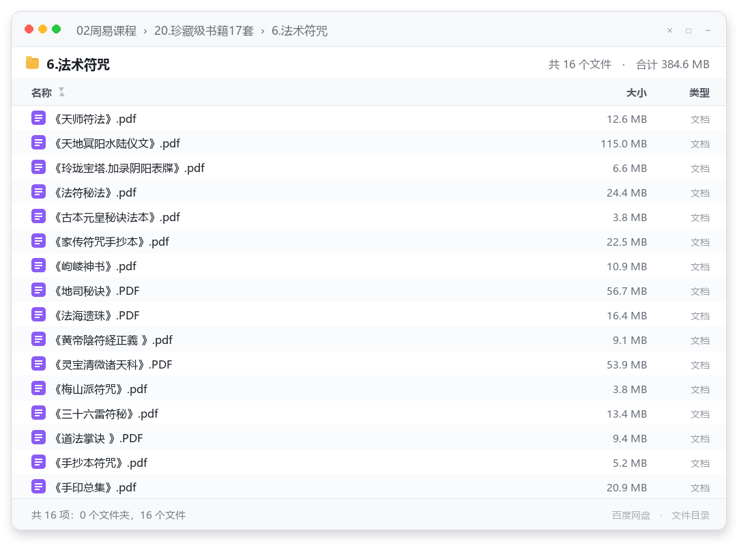Click document icon for 《梅山派符咒》.pdf
The height and width of the screenshot is (546, 737).
click(38, 388)
